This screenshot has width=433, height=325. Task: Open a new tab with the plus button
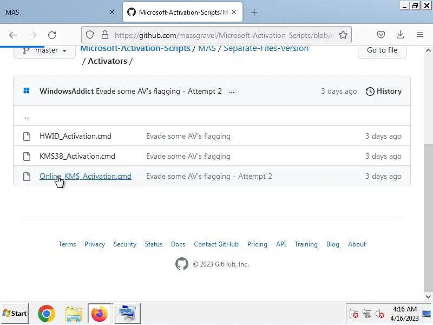pyautogui.click(x=254, y=12)
